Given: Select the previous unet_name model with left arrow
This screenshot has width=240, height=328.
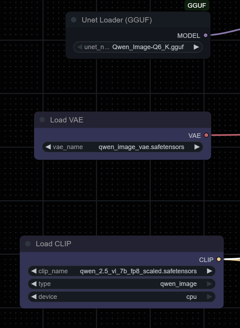Looking at the screenshot, I should [x=79, y=47].
